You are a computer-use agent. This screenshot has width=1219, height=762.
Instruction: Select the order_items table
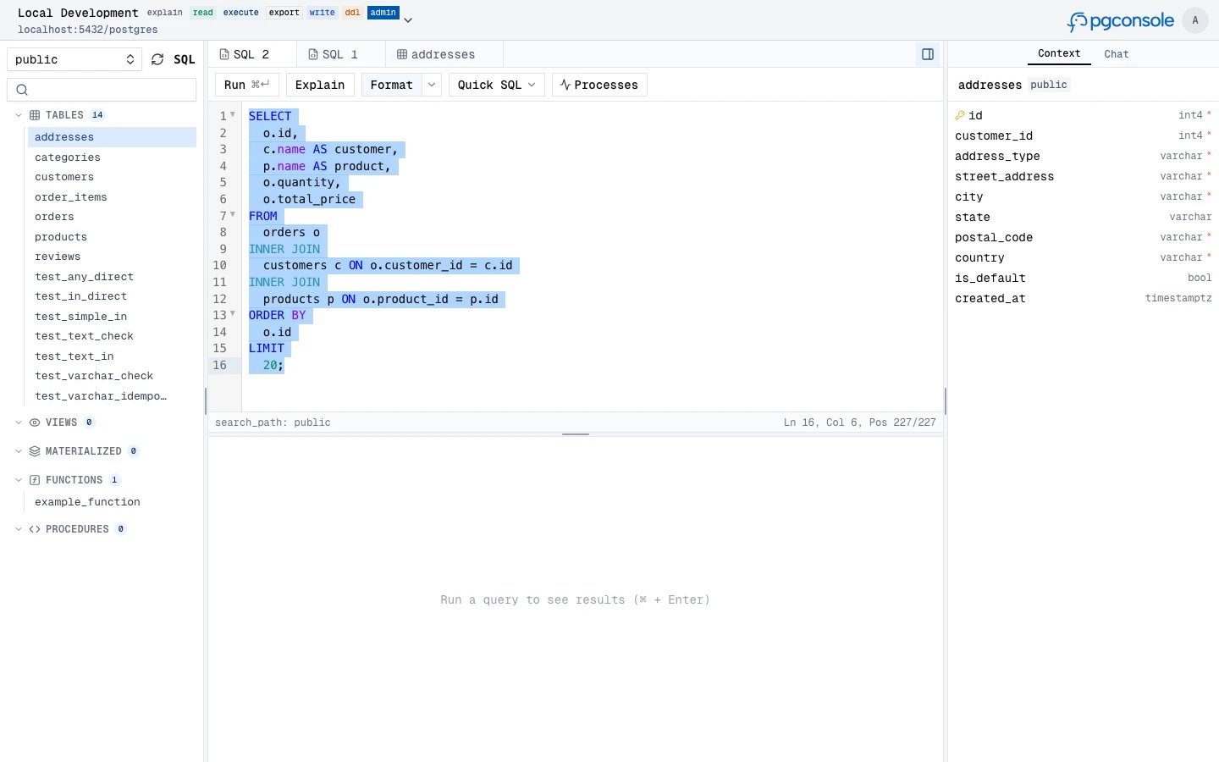coord(112,197)
